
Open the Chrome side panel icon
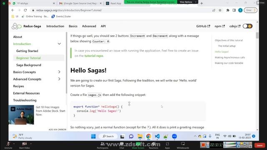(x=234, y=10)
